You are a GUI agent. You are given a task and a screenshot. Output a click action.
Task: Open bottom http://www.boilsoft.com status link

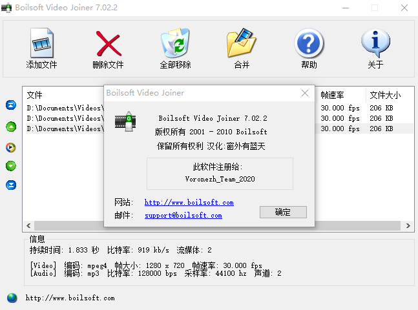tap(70, 298)
